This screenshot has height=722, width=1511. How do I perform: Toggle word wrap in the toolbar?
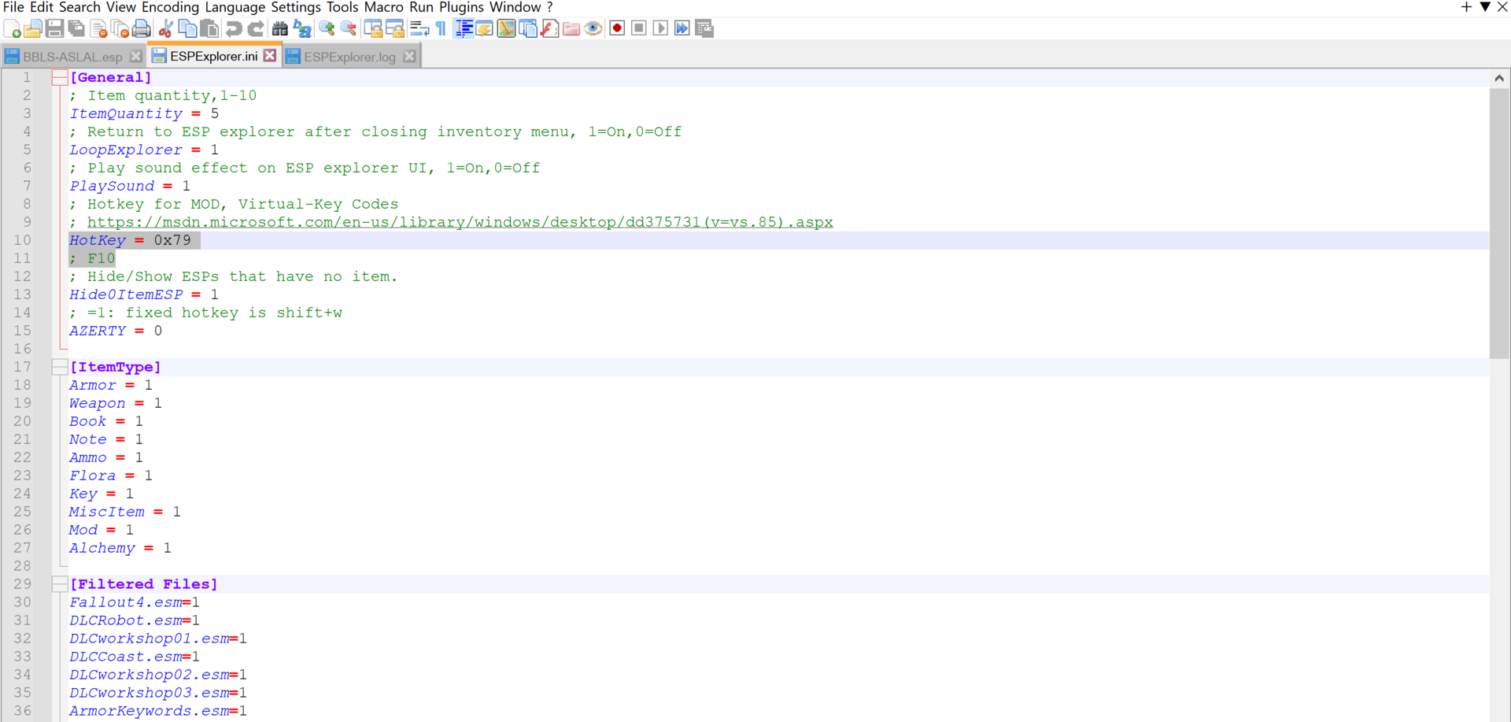[419, 29]
